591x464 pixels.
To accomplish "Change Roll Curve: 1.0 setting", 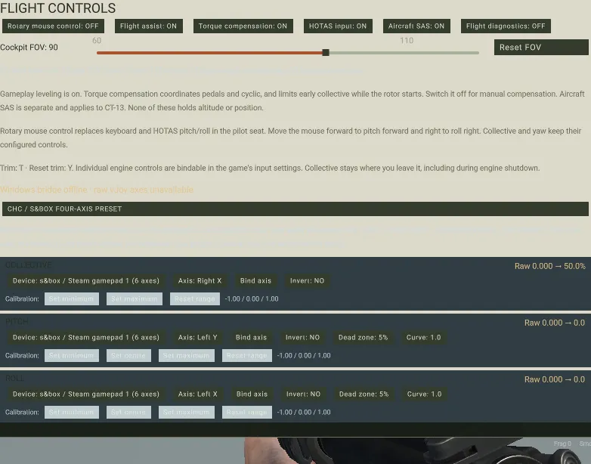I will 425,394.
